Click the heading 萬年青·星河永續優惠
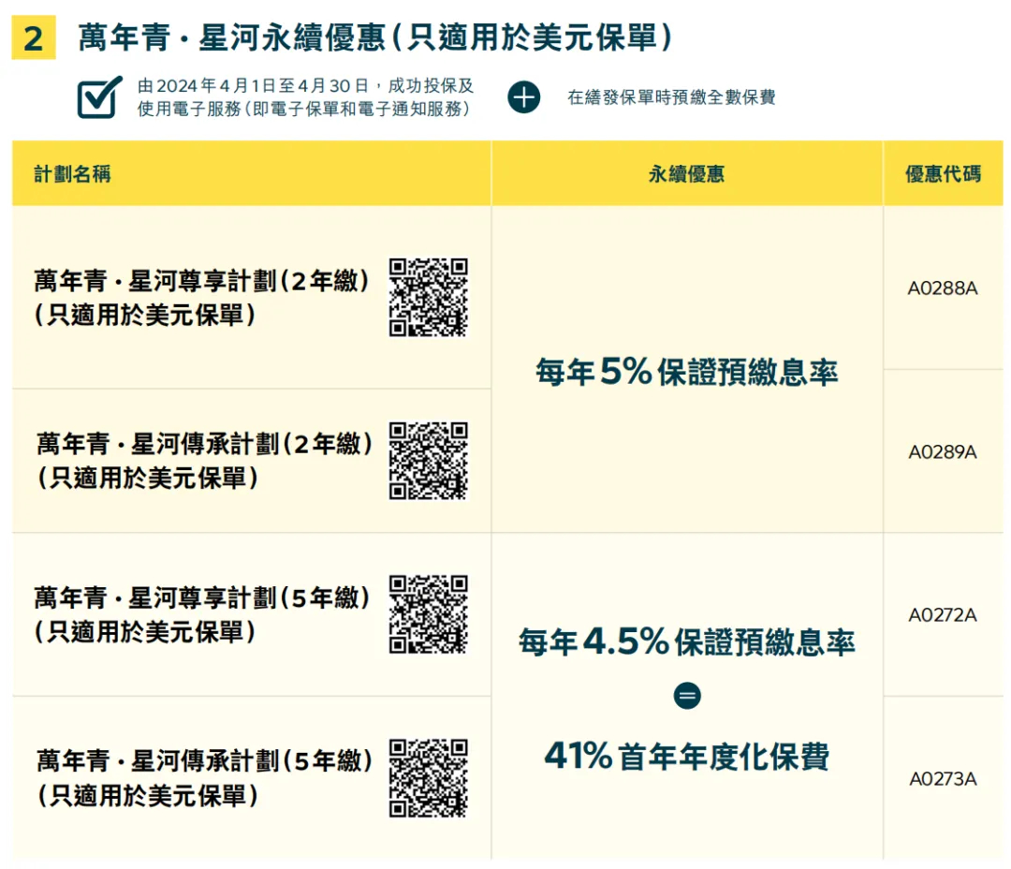1011x869 pixels. 232,37
